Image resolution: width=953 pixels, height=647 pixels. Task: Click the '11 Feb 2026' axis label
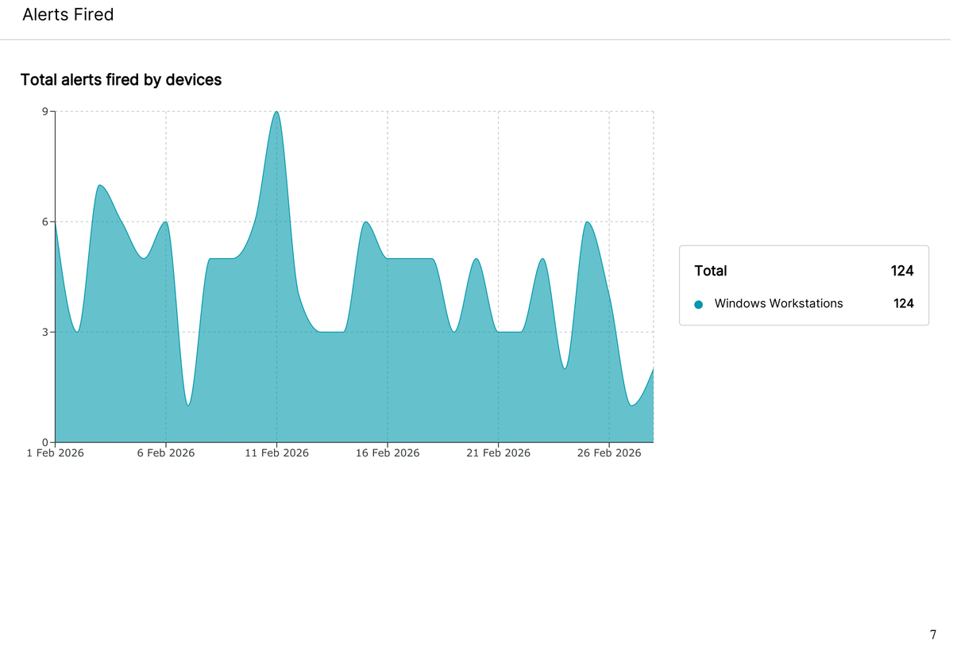276,453
